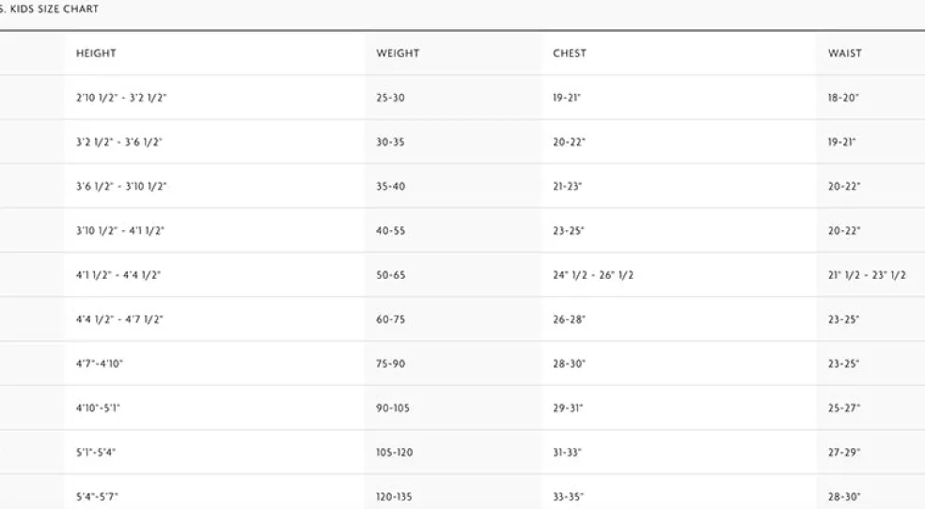Select height cell 2'10 1/2" - 3'2 1/2"
The height and width of the screenshot is (509, 925).
(120, 98)
